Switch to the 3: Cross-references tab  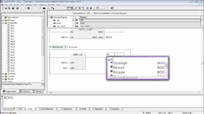pyautogui.click(x=46, y=109)
